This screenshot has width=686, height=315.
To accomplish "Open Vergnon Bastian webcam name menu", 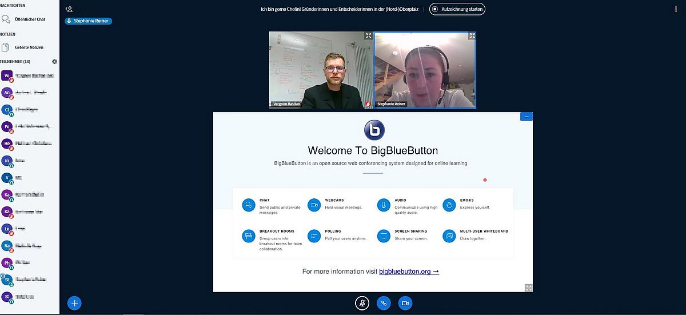I will pos(286,105).
